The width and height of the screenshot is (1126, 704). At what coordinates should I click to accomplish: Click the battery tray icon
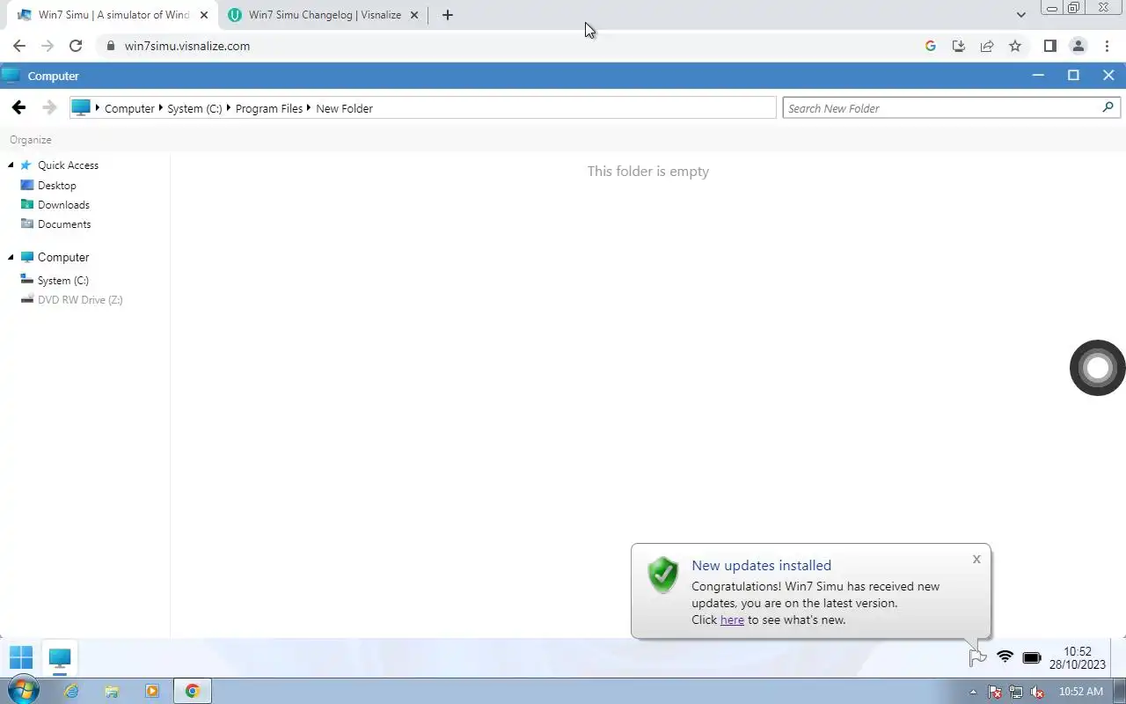coord(1032,658)
